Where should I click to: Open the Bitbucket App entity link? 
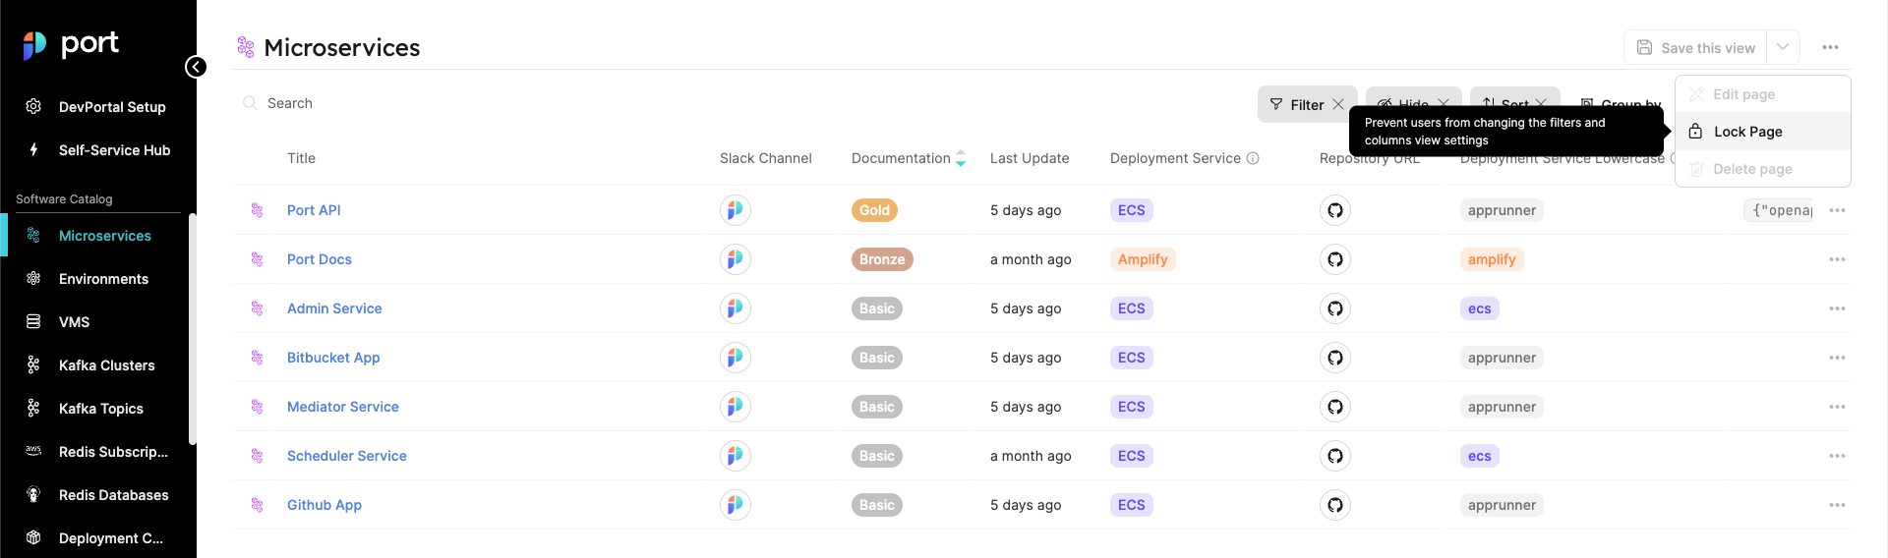(x=333, y=358)
